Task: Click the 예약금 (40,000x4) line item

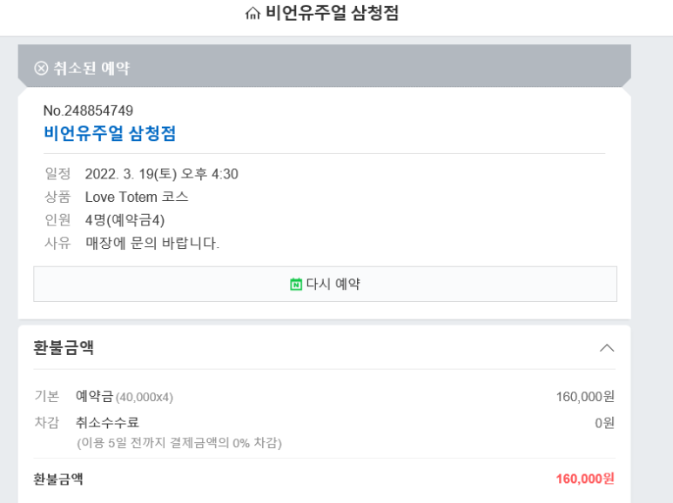Action: click(125, 397)
